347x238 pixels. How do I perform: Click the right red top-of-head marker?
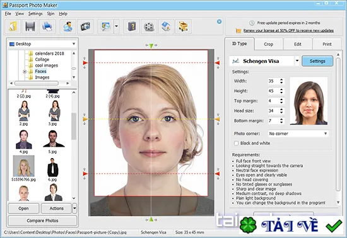pos(217,63)
